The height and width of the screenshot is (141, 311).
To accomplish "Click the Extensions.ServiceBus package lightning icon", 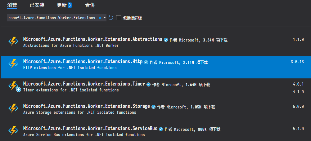I will 13,131.
